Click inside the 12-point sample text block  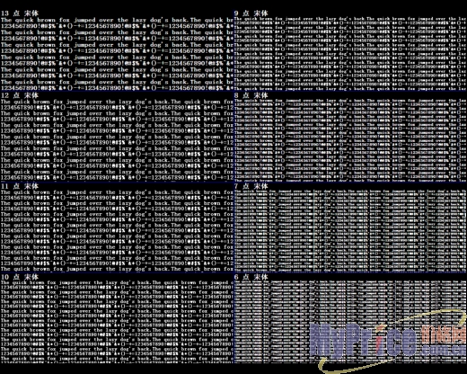point(117,139)
